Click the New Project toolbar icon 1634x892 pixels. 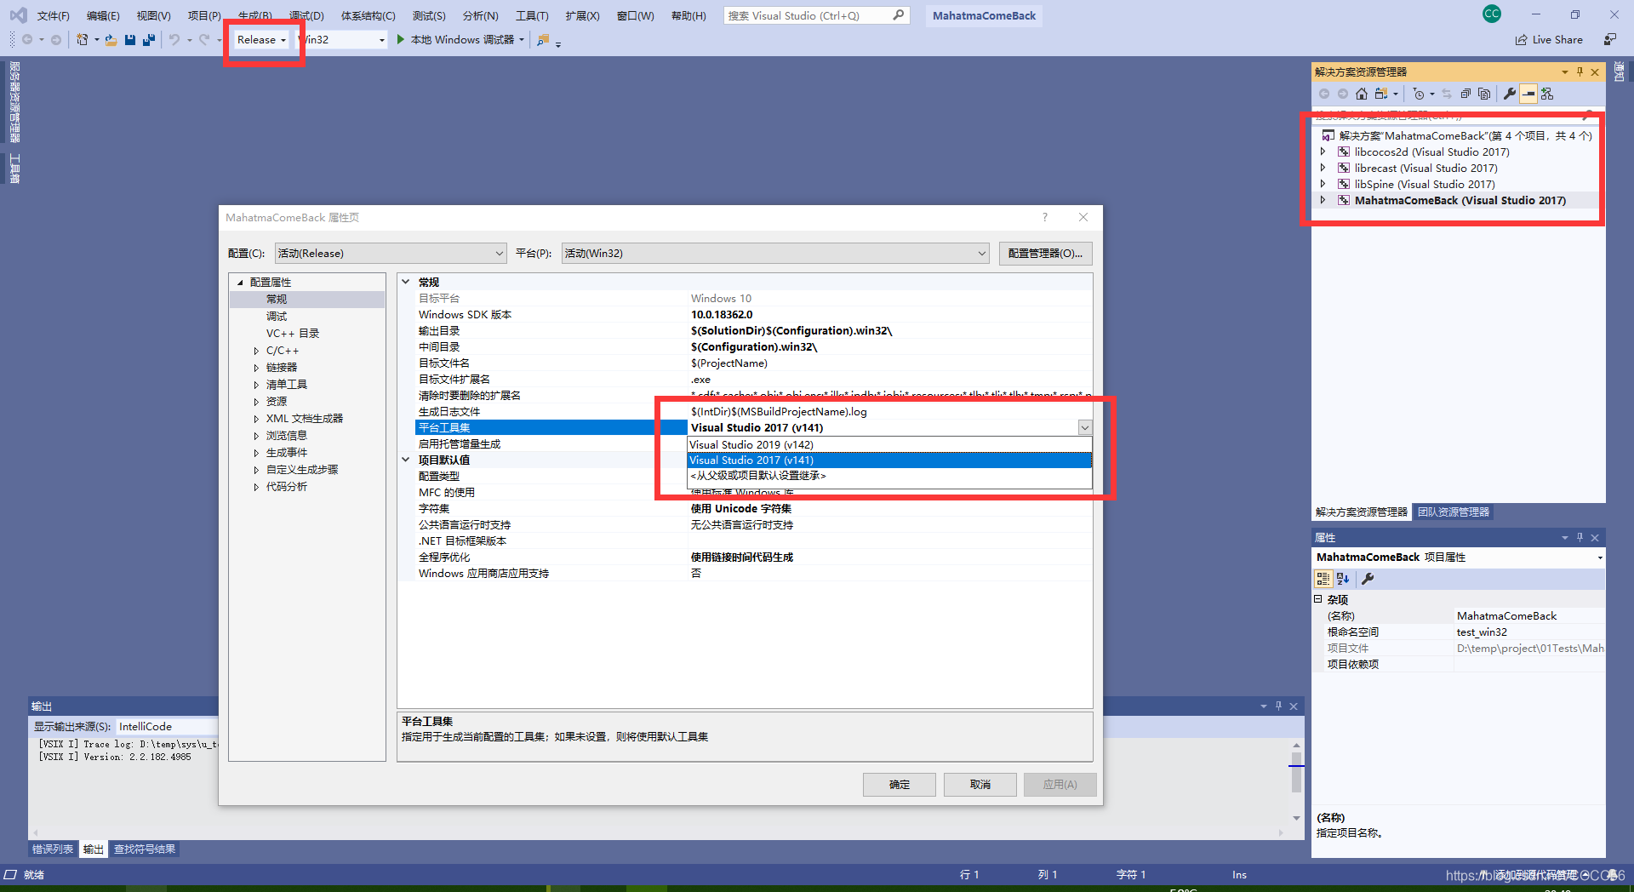(x=83, y=39)
